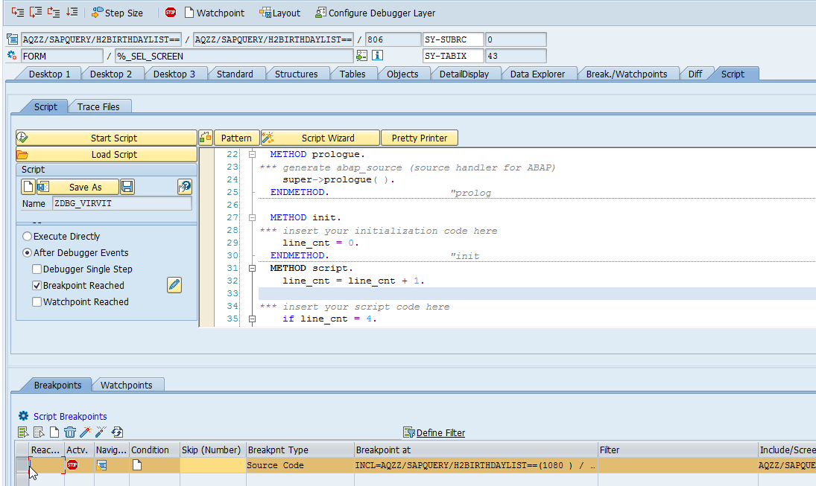Click the pencil edit icon beside Breakpoint Reached

[174, 285]
